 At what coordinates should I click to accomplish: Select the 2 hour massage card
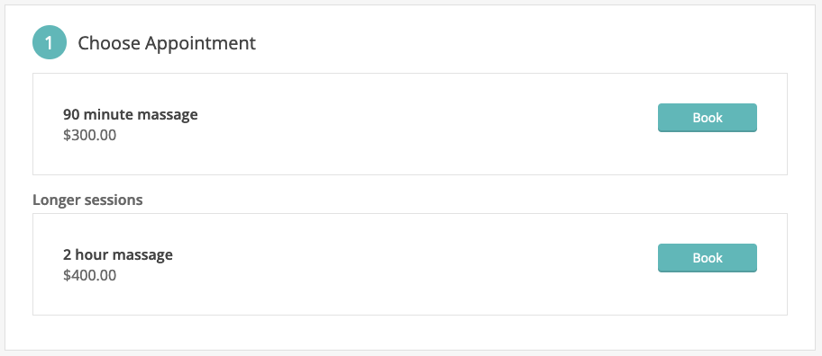(x=410, y=264)
